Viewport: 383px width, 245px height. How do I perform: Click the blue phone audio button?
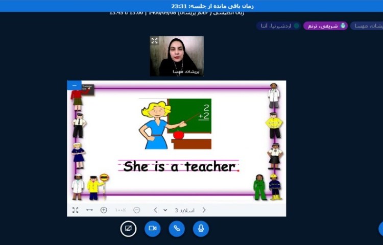(177, 228)
